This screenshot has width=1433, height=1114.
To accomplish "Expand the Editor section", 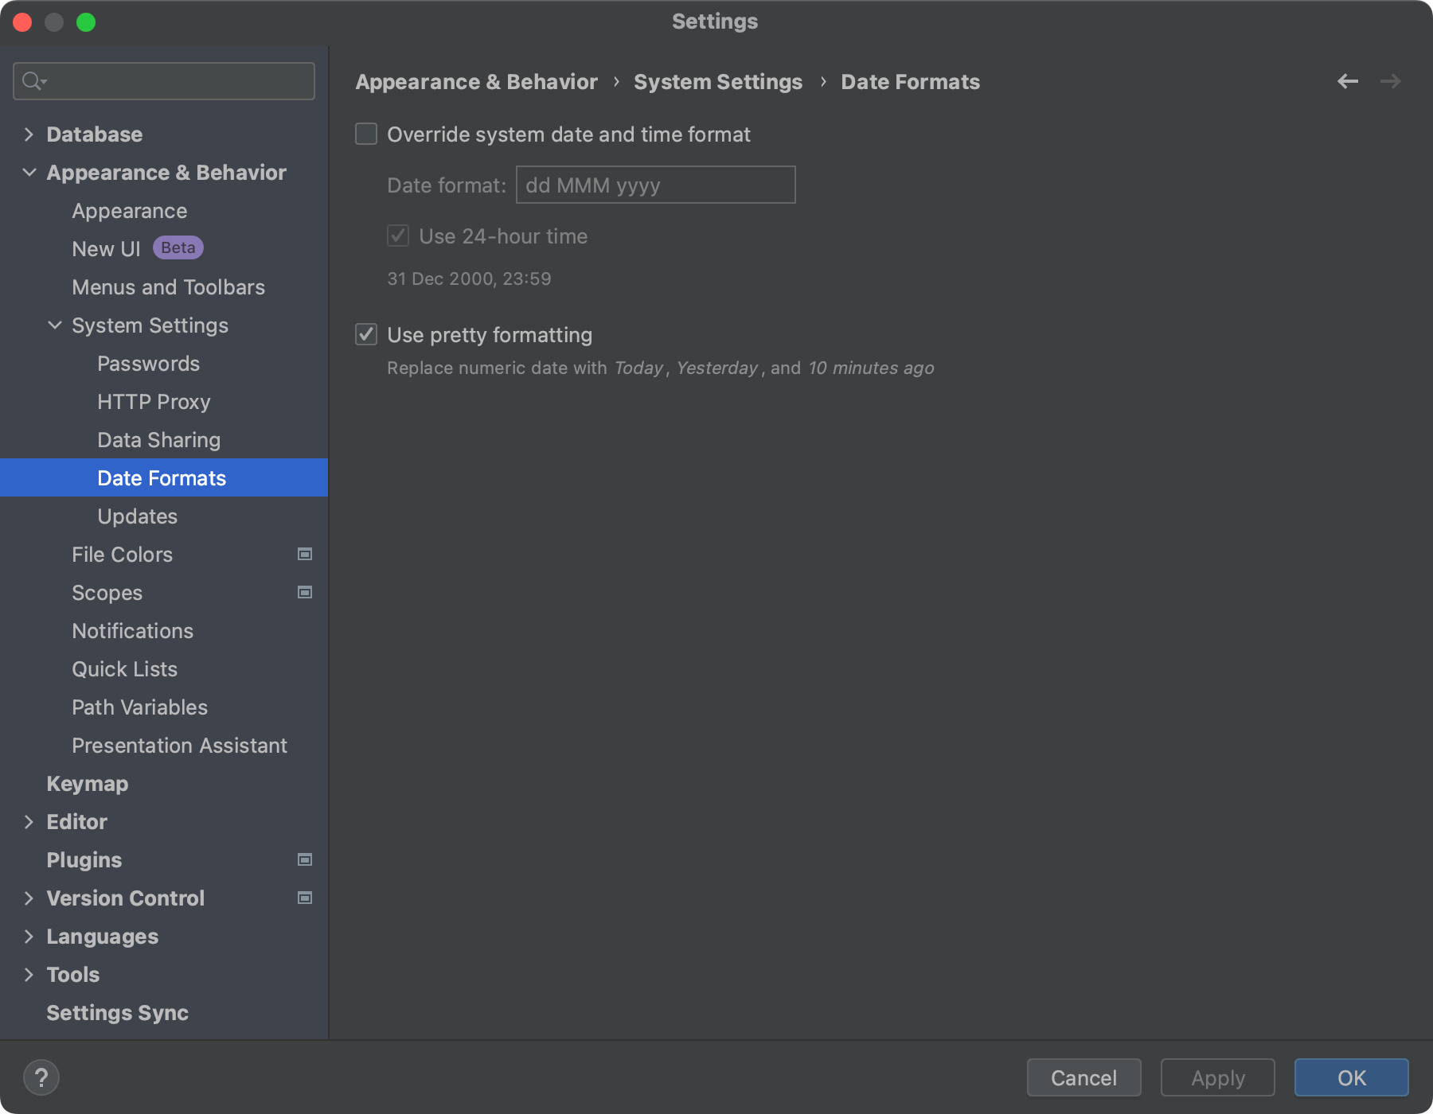I will pyautogui.click(x=28, y=821).
